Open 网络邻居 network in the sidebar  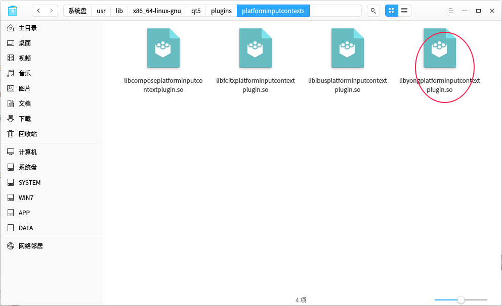coord(51,246)
